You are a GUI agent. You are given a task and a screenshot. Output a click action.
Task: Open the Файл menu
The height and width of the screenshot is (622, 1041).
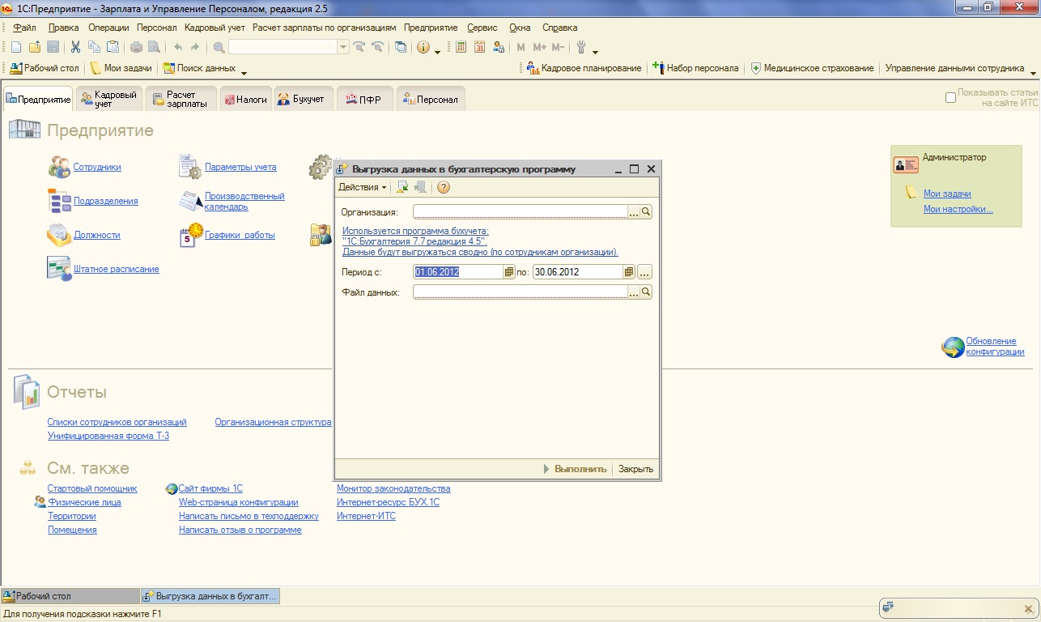click(24, 28)
